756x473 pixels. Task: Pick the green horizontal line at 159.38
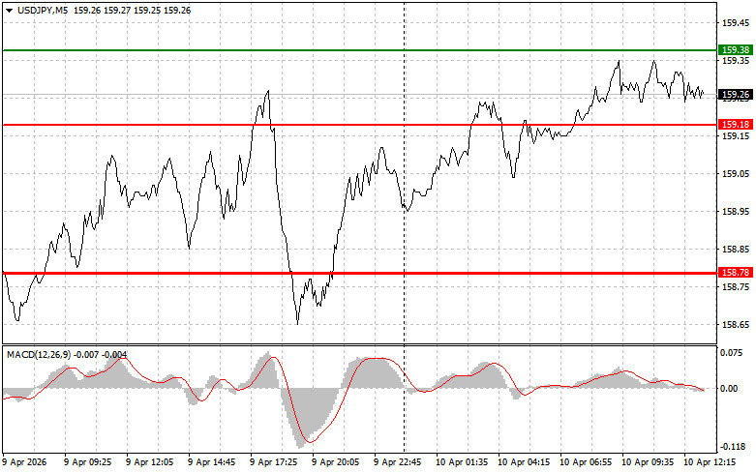pos(360,50)
